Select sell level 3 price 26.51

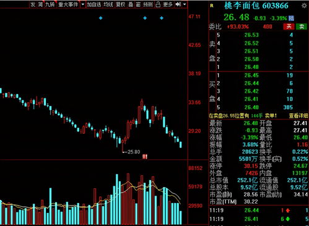coord(251,51)
